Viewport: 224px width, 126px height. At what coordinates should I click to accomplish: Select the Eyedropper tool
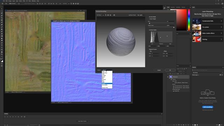pos(2,22)
